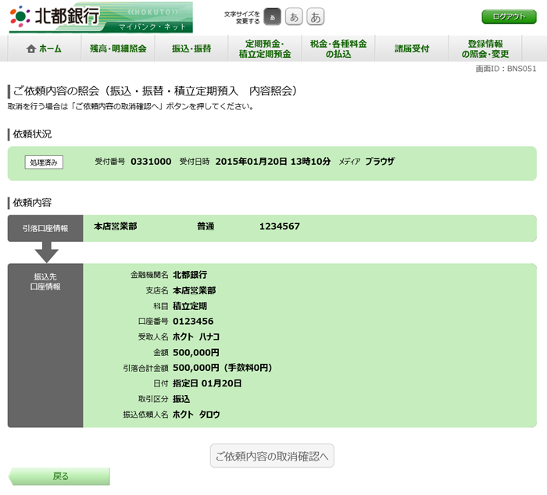Click the 振込先口座情報 side panel
Image resolution: width=547 pixels, height=495 pixels.
tap(45, 345)
